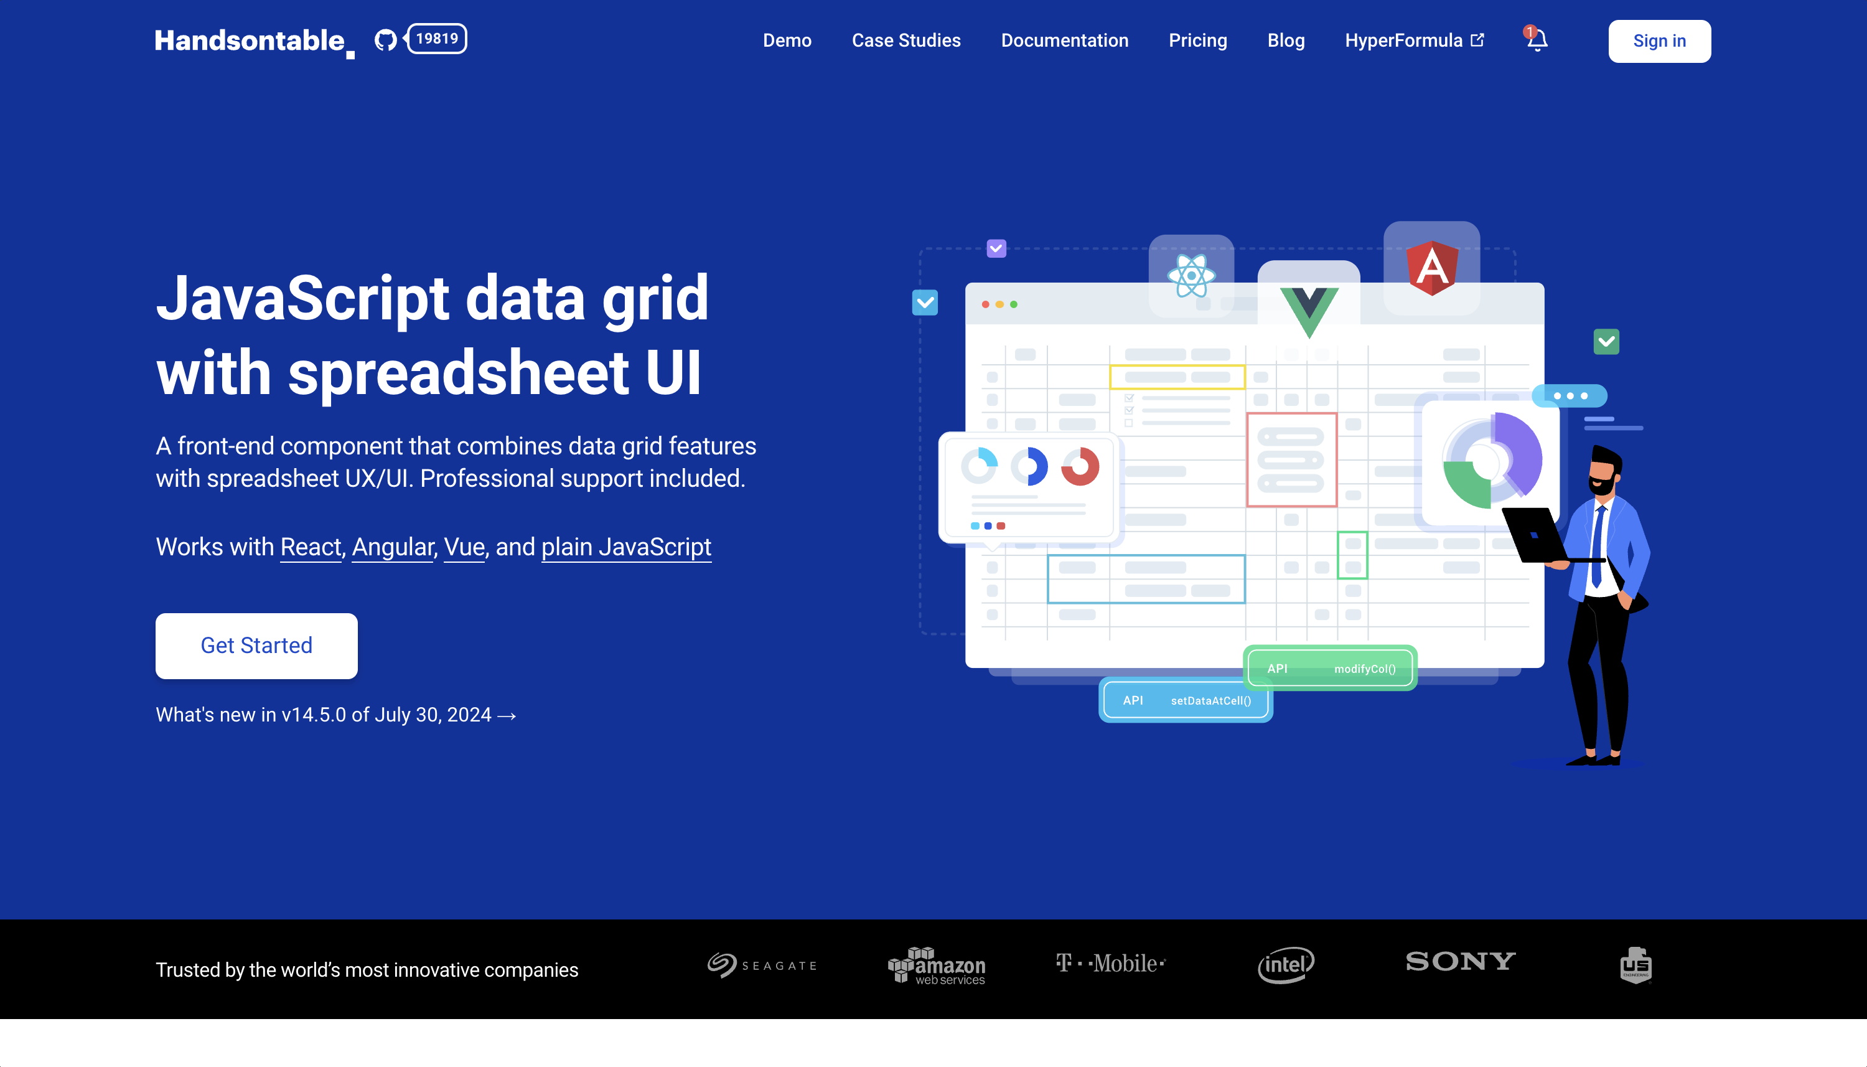This screenshot has width=1867, height=1067.
Task: Click the US Engineering logo
Action: click(x=1635, y=965)
